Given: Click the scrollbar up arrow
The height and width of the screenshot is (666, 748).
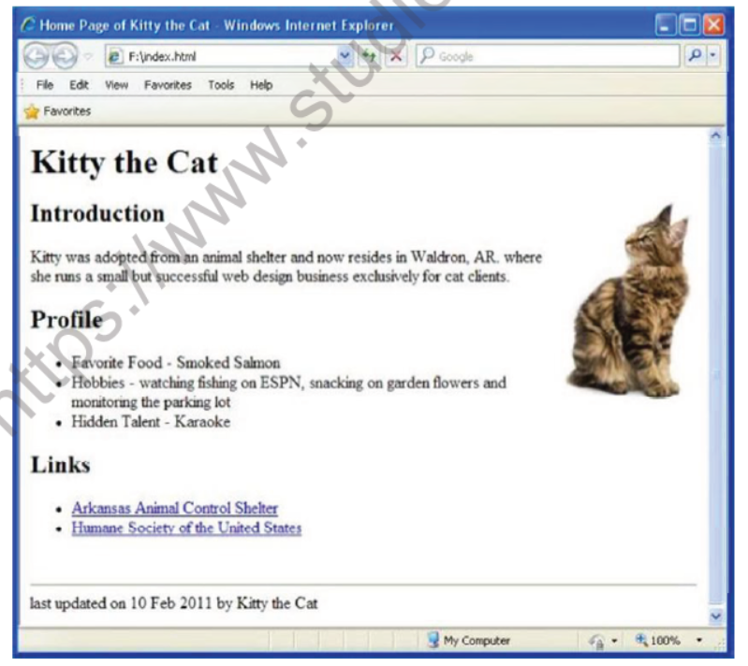Looking at the screenshot, I should pyautogui.click(x=715, y=136).
